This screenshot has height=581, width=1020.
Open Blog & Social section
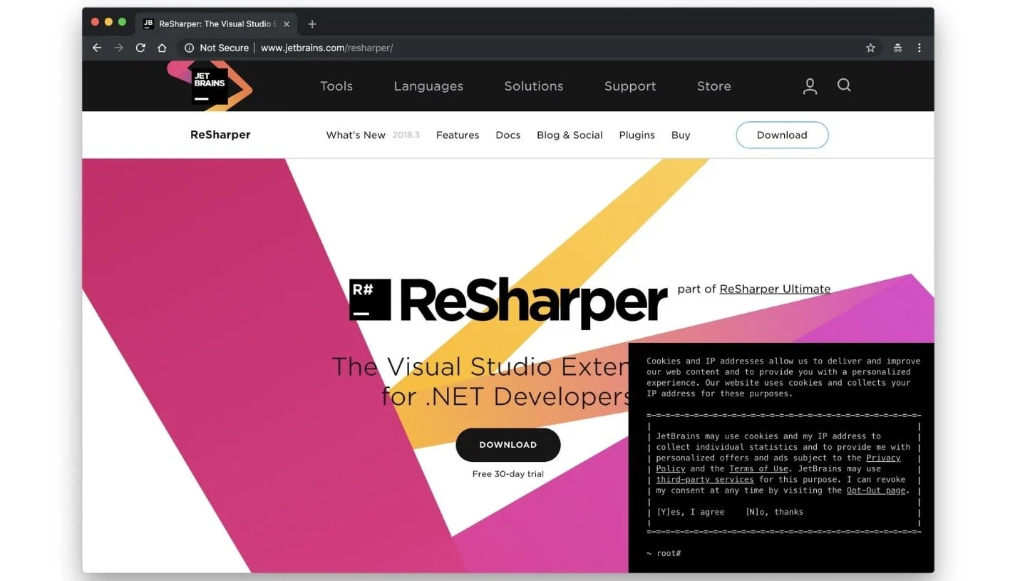pos(570,135)
